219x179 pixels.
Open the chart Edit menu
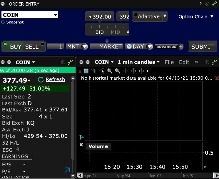[184, 62]
